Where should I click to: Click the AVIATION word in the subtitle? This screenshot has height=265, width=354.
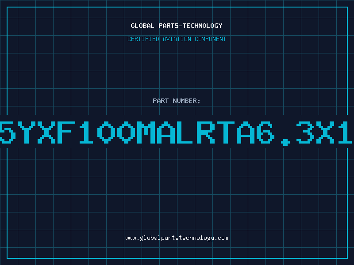177,39
